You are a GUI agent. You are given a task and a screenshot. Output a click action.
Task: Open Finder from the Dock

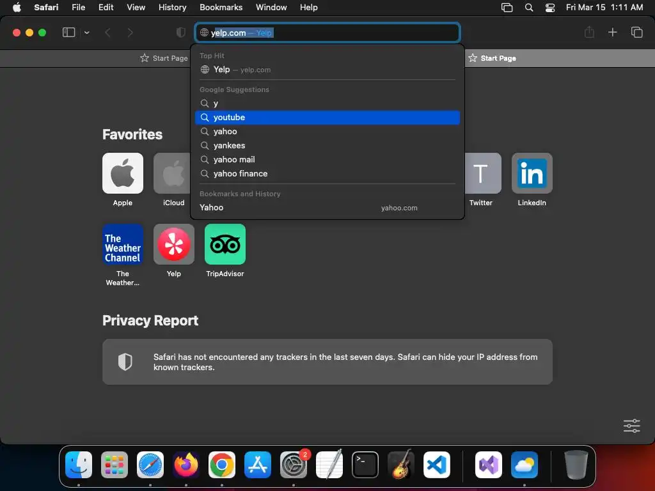(x=79, y=465)
